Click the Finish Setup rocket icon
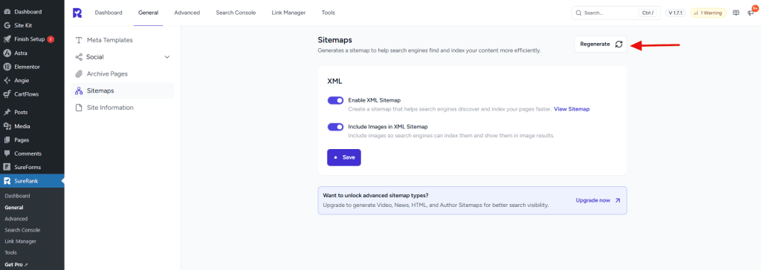 tap(7, 39)
